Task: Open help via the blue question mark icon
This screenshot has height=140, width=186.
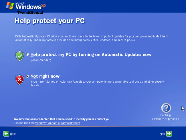Action: point(166,108)
